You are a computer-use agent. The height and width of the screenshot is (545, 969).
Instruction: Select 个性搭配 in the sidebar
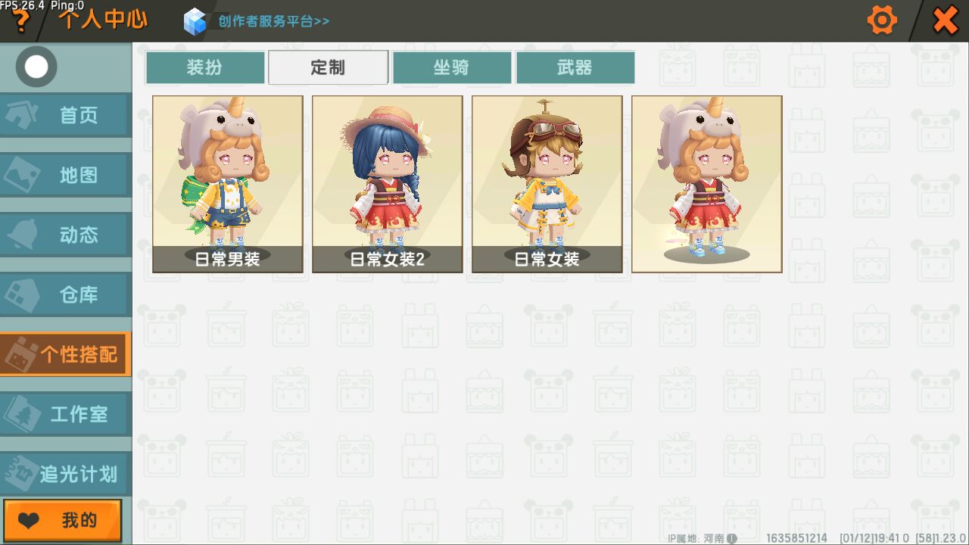click(66, 354)
